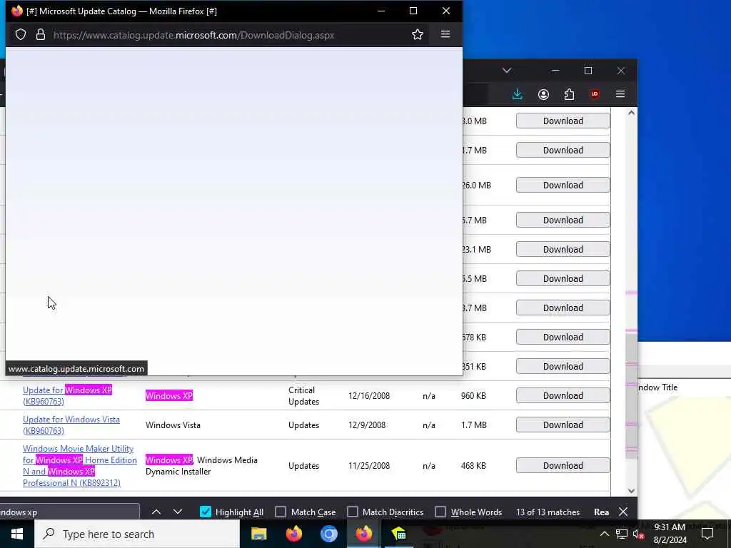
Task: Click the tracking protection shield icon in popup
Action: coord(21,34)
